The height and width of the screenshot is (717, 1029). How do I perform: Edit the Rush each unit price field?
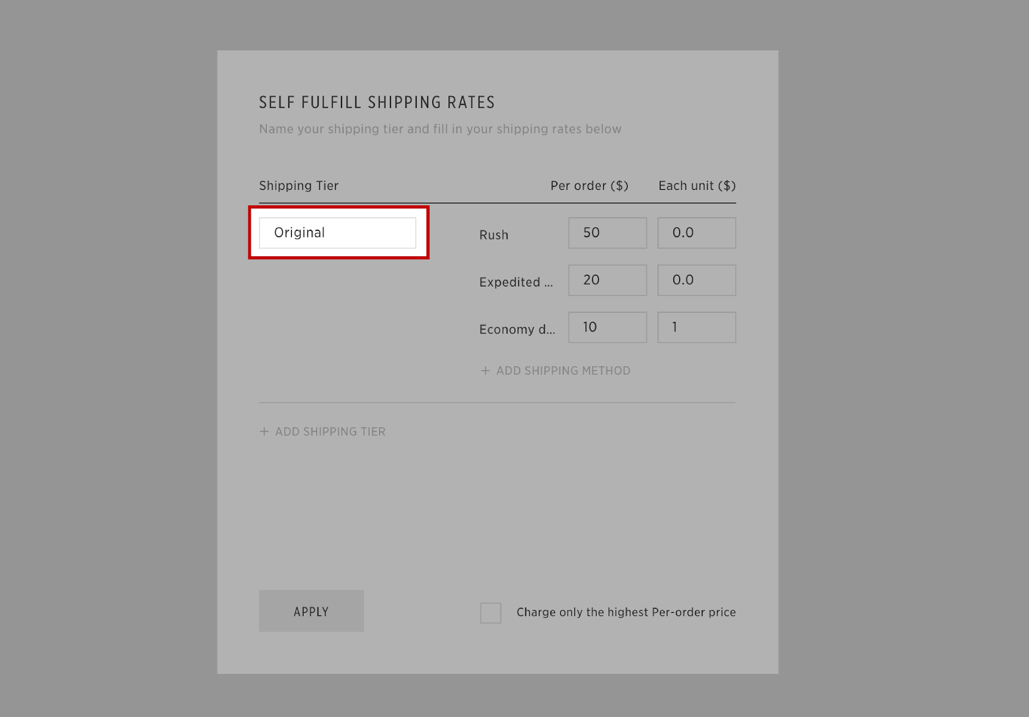pyautogui.click(x=697, y=232)
